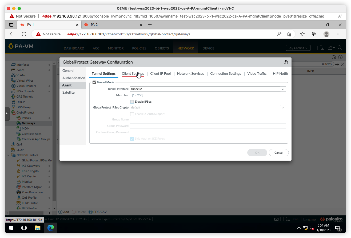Click the IPSec Tunnels icon

(14, 91)
